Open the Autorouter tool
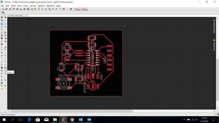The height and width of the screenshot is (123, 219). [5, 80]
